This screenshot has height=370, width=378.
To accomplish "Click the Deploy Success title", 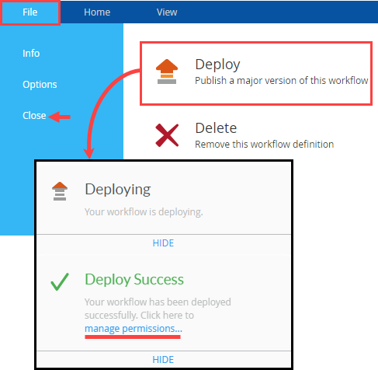I will click(134, 280).
